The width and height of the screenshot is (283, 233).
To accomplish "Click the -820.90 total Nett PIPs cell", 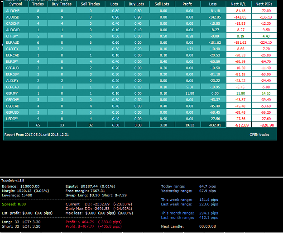I will [264, 125].
